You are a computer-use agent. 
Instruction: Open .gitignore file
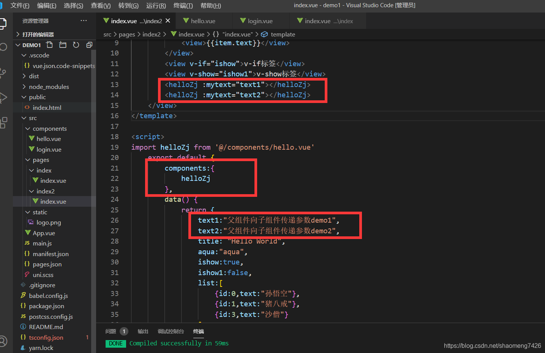pos(42,285)
